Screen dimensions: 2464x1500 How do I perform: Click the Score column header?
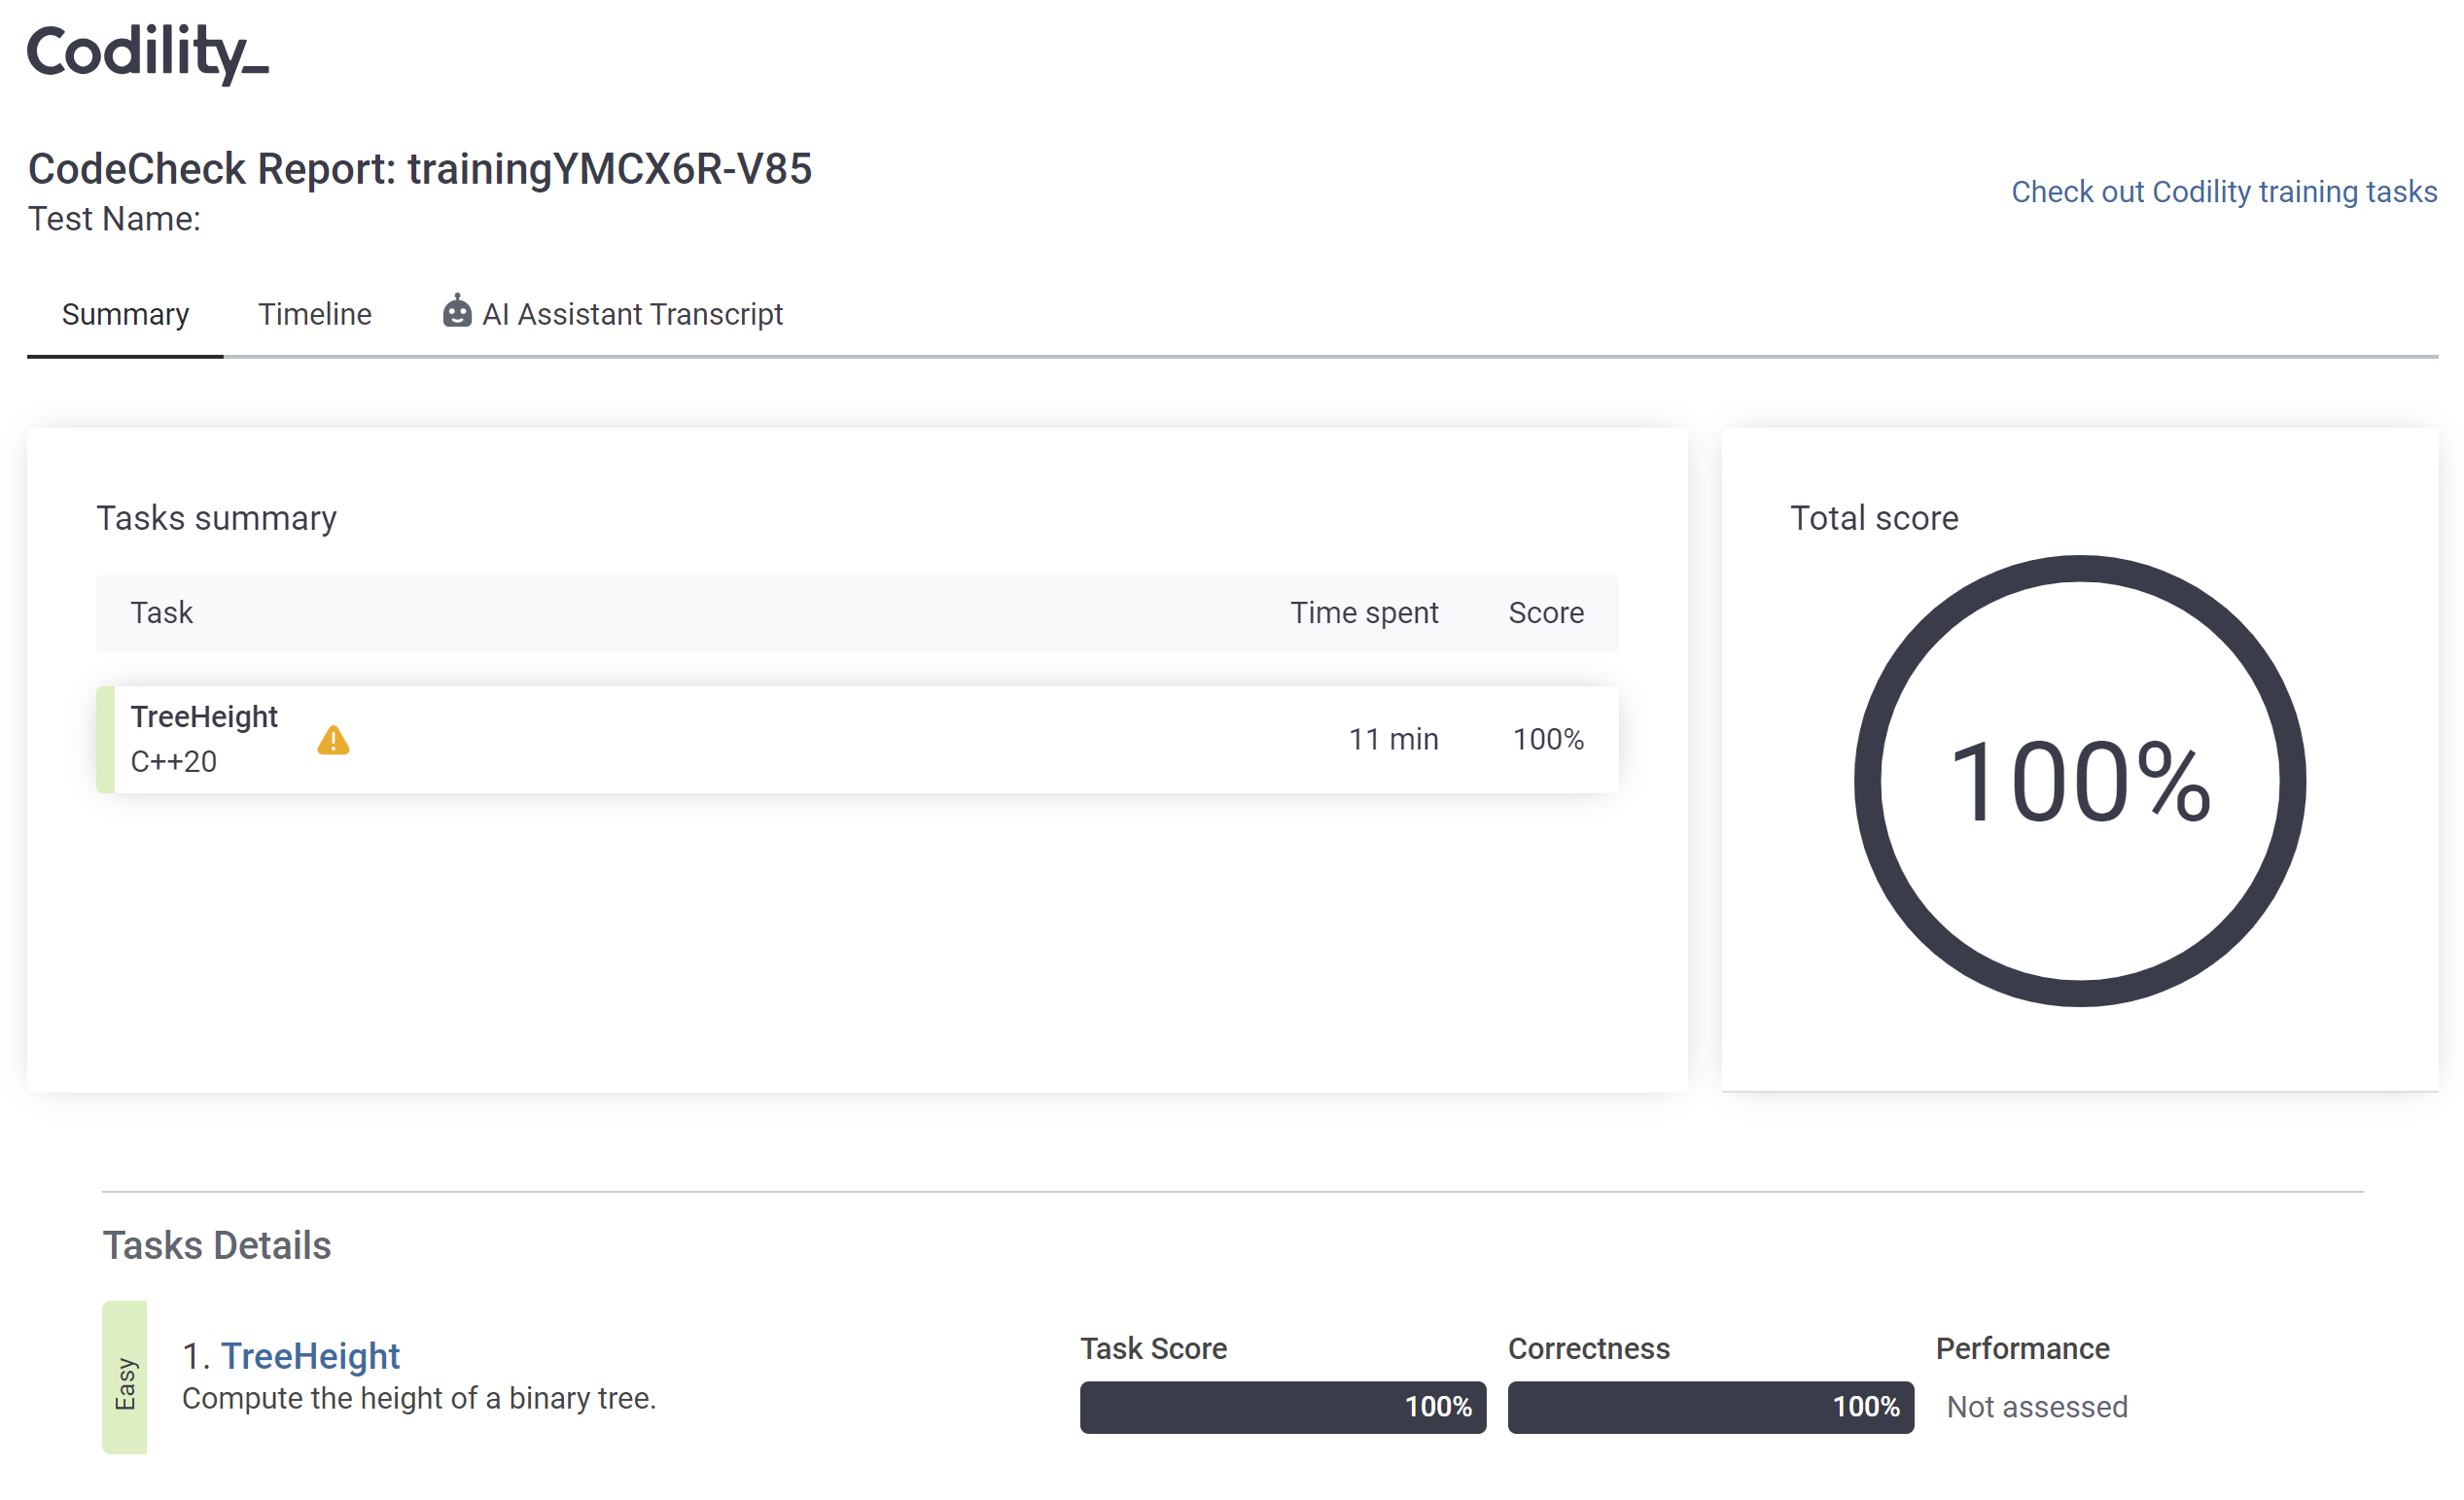[1545, 613]
